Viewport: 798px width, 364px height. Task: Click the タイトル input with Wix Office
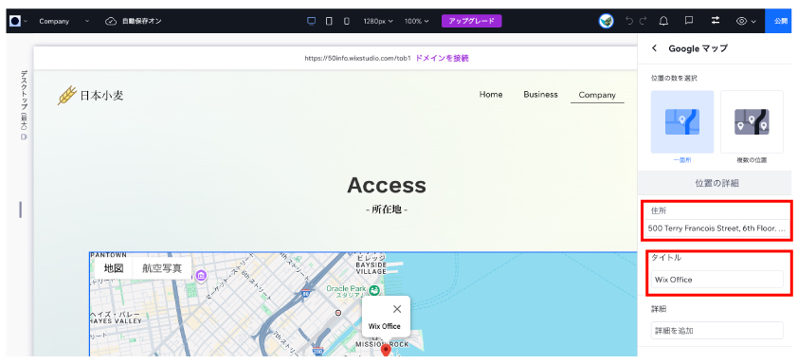tap(717, 279)
